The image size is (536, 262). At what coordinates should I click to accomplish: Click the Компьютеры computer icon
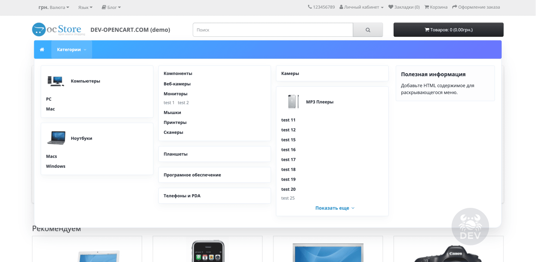click(56, 81)
